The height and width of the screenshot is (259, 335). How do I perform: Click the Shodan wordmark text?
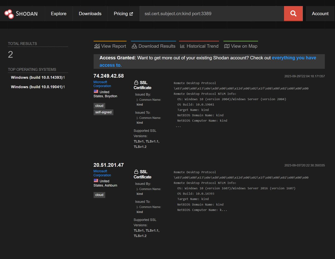point(27,14)
